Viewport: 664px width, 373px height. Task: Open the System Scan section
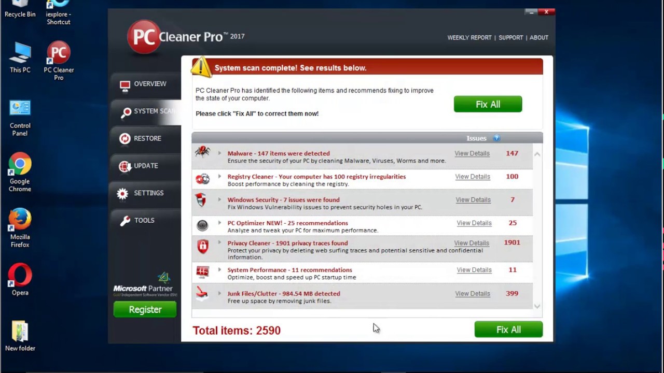(x=145, y=111)
